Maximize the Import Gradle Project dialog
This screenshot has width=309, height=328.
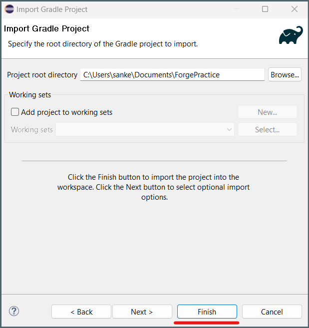(265, 9)
